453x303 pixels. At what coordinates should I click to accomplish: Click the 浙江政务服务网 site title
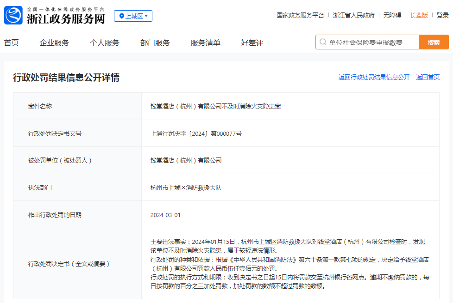(x=66, y=18)
